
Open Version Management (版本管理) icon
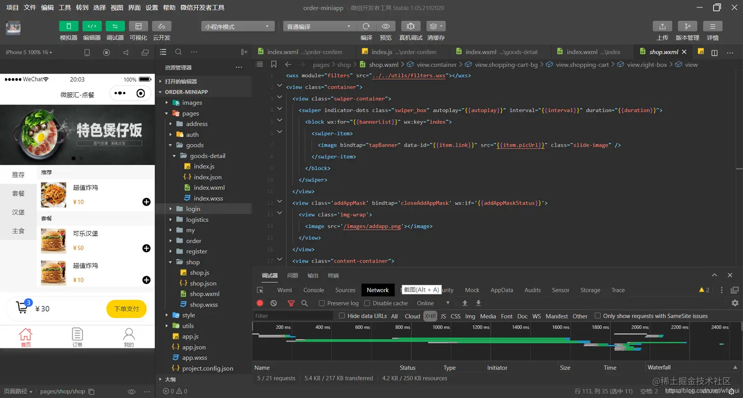click(687, 27)
